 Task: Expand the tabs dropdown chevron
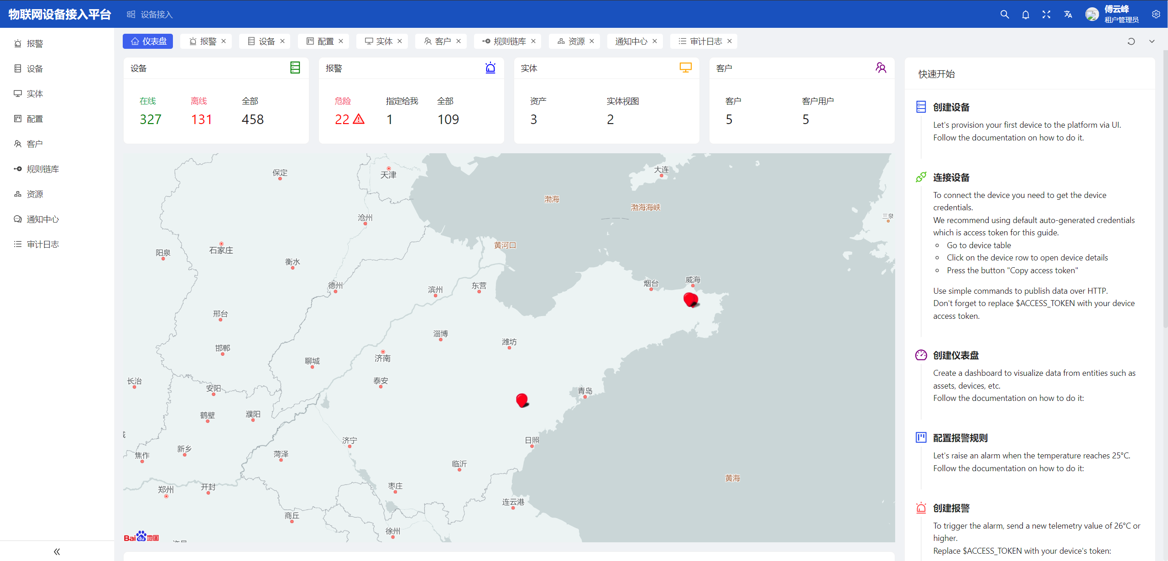1152,42
